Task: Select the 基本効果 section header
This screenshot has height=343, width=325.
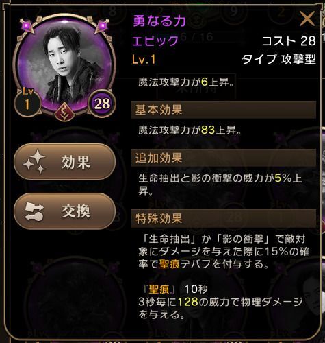Action: [x=224, y=110]
